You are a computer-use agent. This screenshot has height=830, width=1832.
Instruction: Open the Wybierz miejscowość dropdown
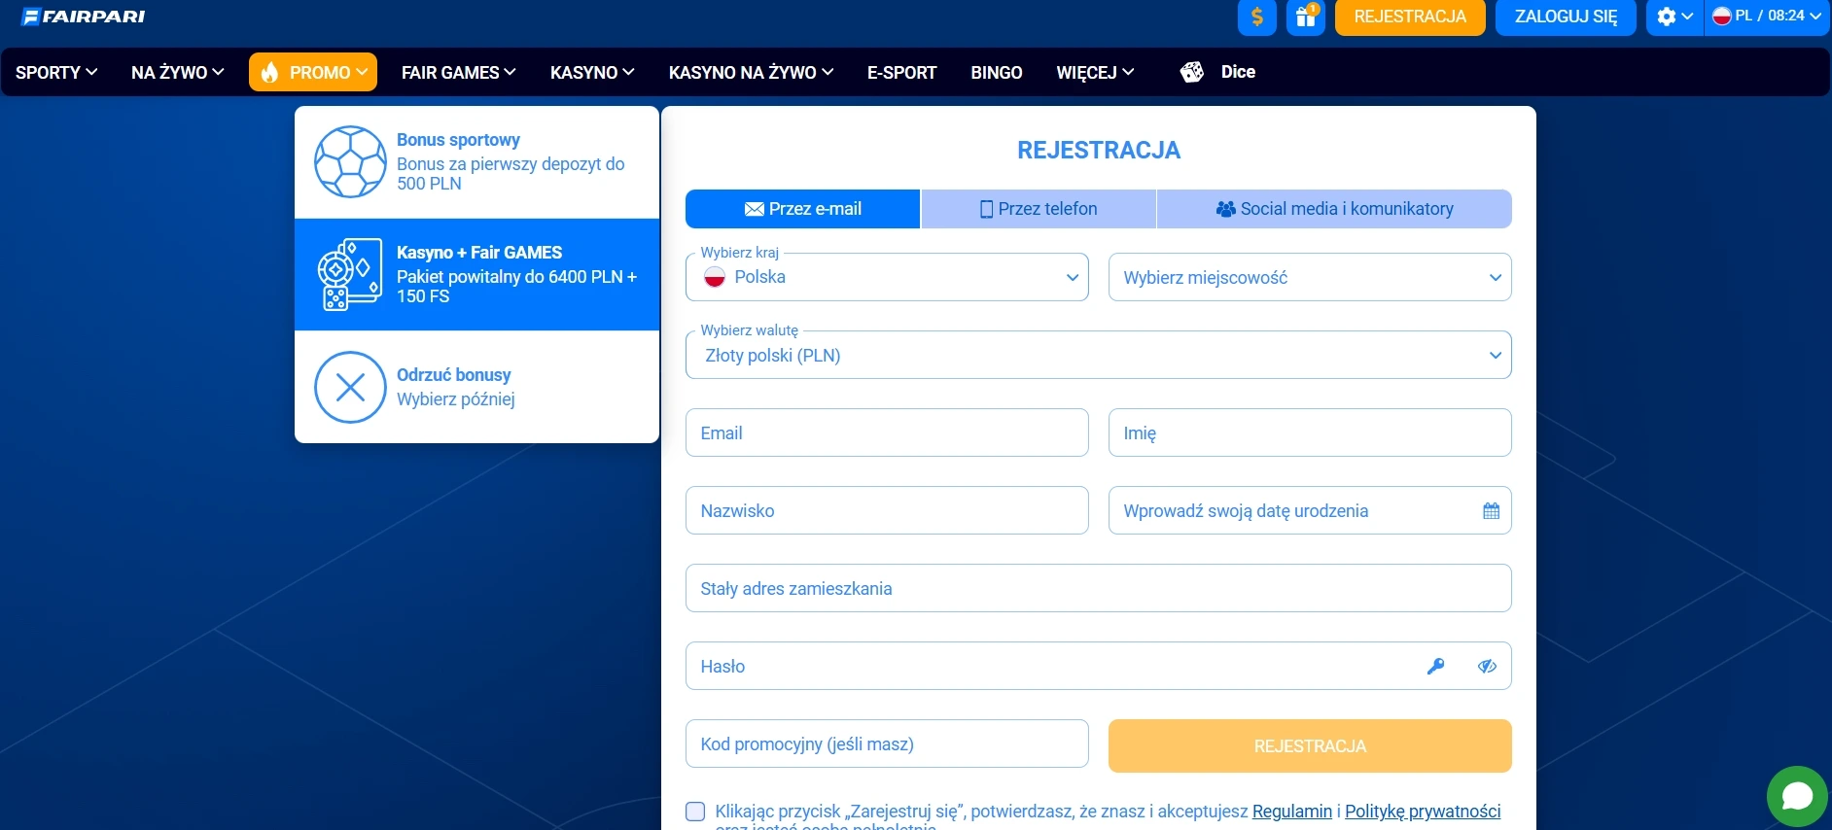[x=1310, y=277]
